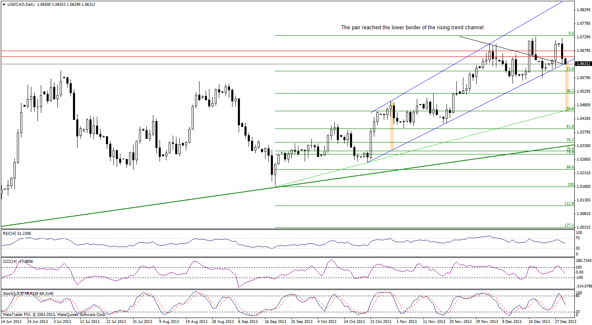Select the 38.2 Fibonacci level label
The width and height of the screenshot is (592, 325).
pos(570,91)
